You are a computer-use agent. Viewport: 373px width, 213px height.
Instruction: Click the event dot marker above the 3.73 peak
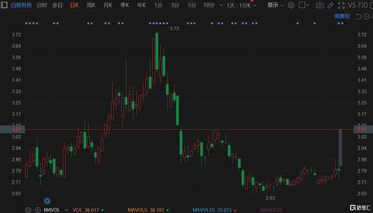click(157, 24)
